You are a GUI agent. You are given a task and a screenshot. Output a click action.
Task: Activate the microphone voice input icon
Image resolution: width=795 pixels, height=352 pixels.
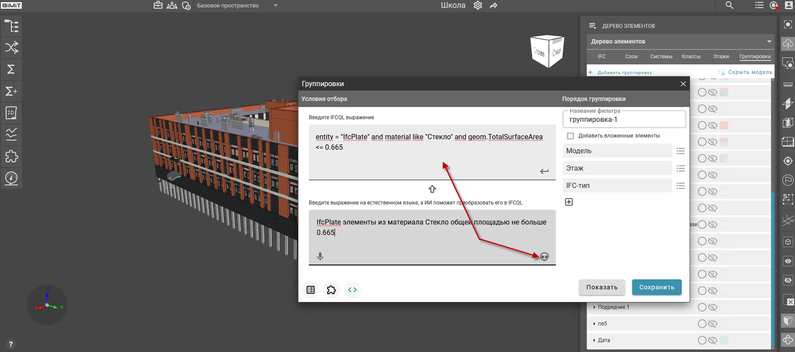pos(320,257)
